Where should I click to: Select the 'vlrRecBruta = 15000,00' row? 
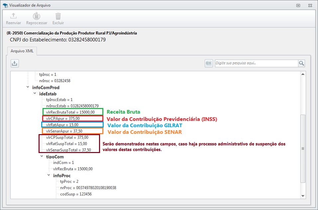pyautogui.click(x=73, y=169)
